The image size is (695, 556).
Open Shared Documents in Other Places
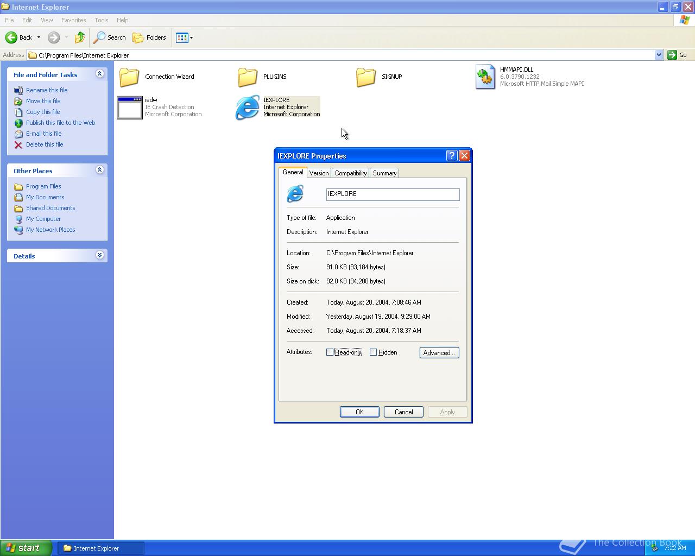coord(50,208)
